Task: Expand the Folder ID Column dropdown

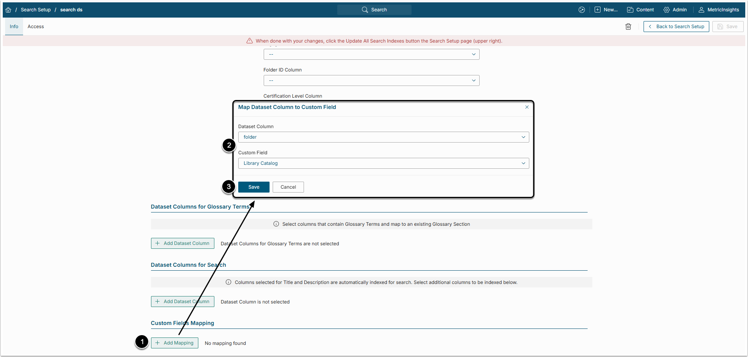Action: [x=371, y=80]
